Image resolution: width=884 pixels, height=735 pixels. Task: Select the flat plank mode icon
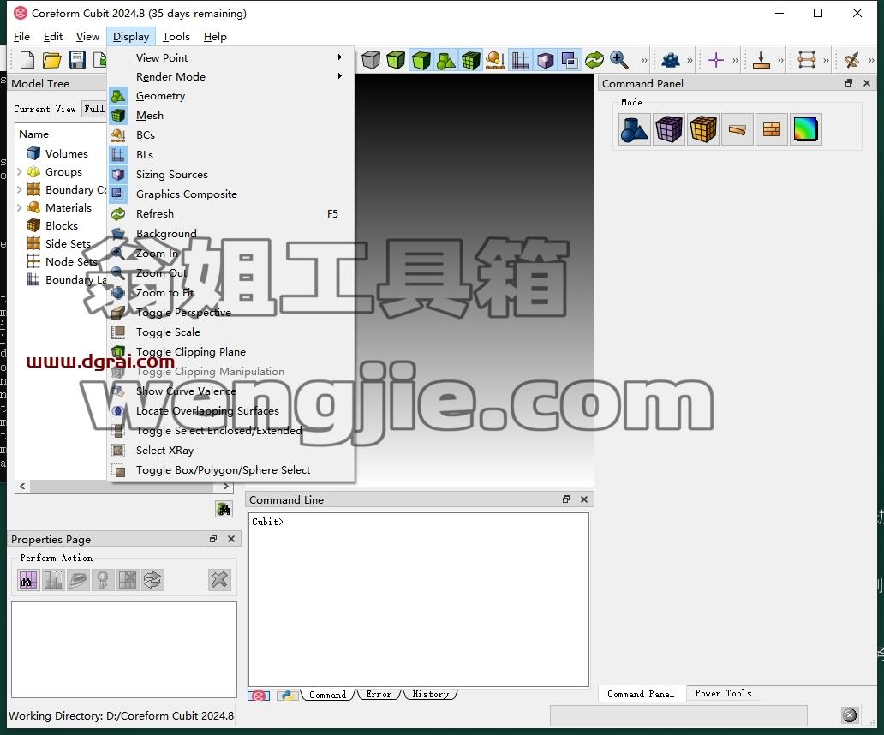[x=738, y=129]
